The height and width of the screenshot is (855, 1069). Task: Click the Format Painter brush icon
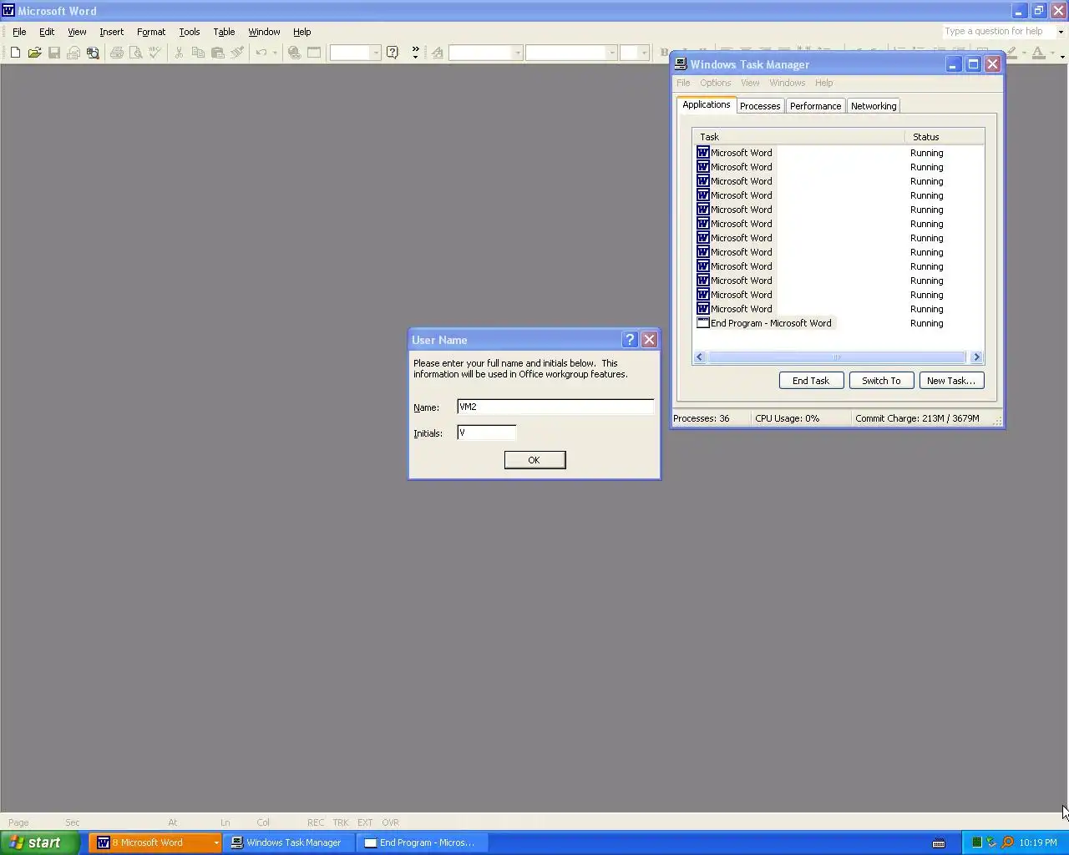click(237, 53)
